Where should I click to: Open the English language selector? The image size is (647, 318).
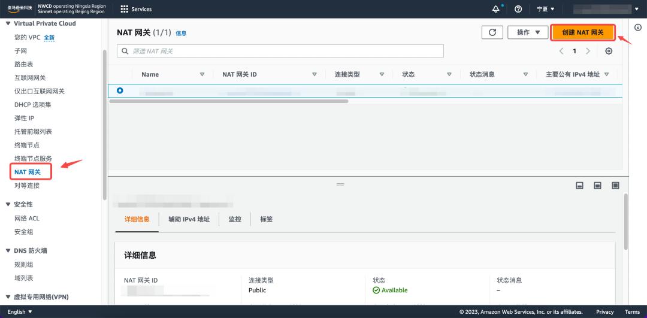tap(19, 312)
